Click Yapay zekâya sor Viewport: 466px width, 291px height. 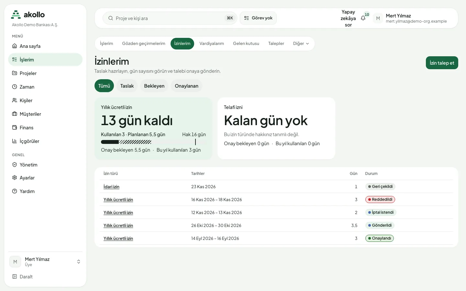pyautogui.click(x=348, y=18)
